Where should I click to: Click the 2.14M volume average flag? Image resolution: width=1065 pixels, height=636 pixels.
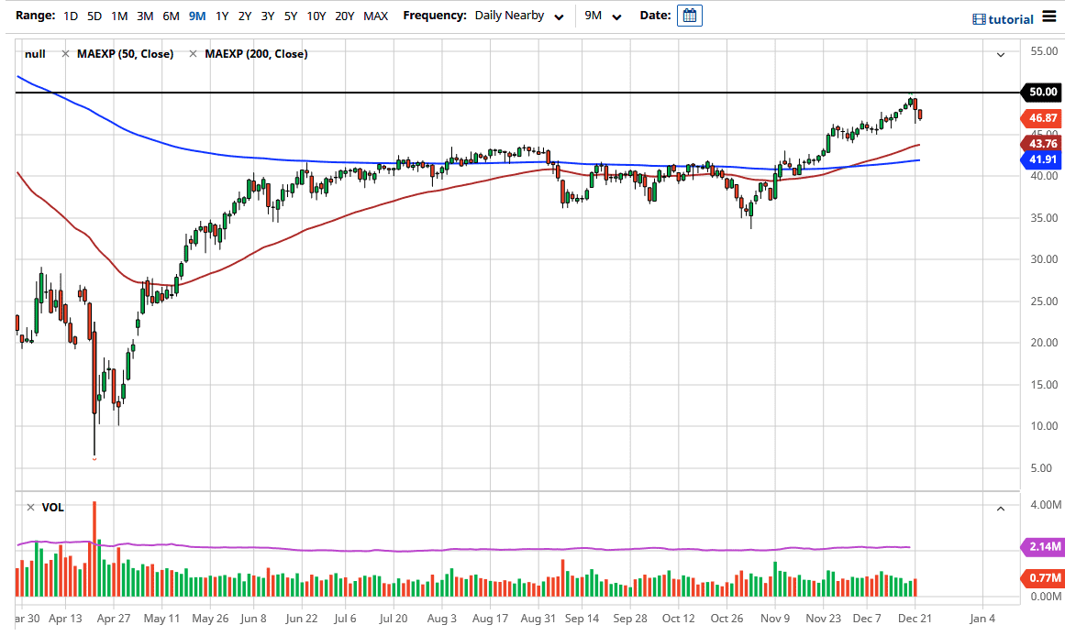tap(1041, 547)
